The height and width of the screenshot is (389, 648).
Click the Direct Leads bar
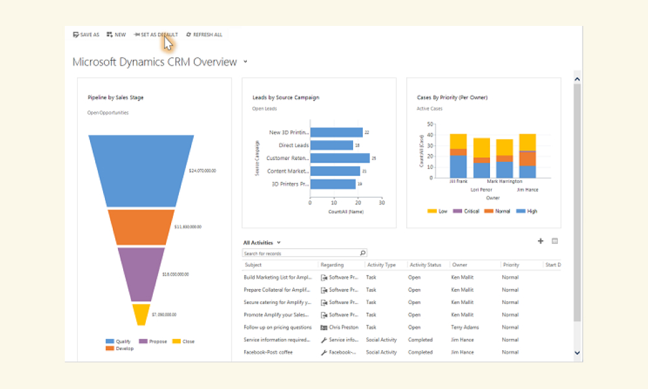[x=332, y=145]
